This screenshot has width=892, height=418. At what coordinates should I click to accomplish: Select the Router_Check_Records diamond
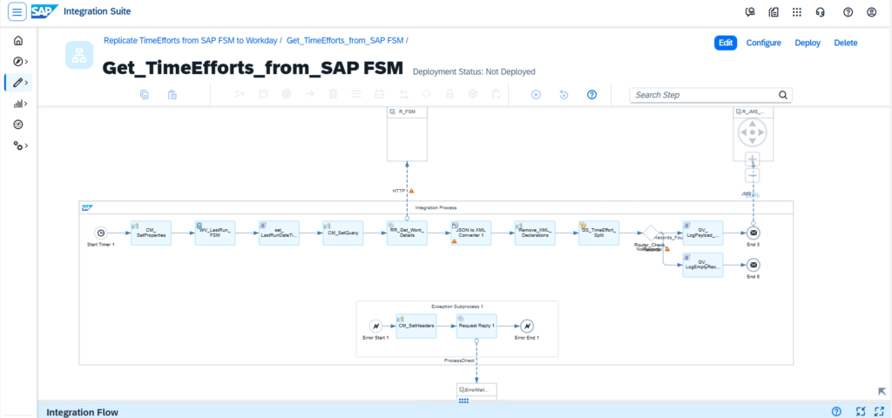(651, 233)
